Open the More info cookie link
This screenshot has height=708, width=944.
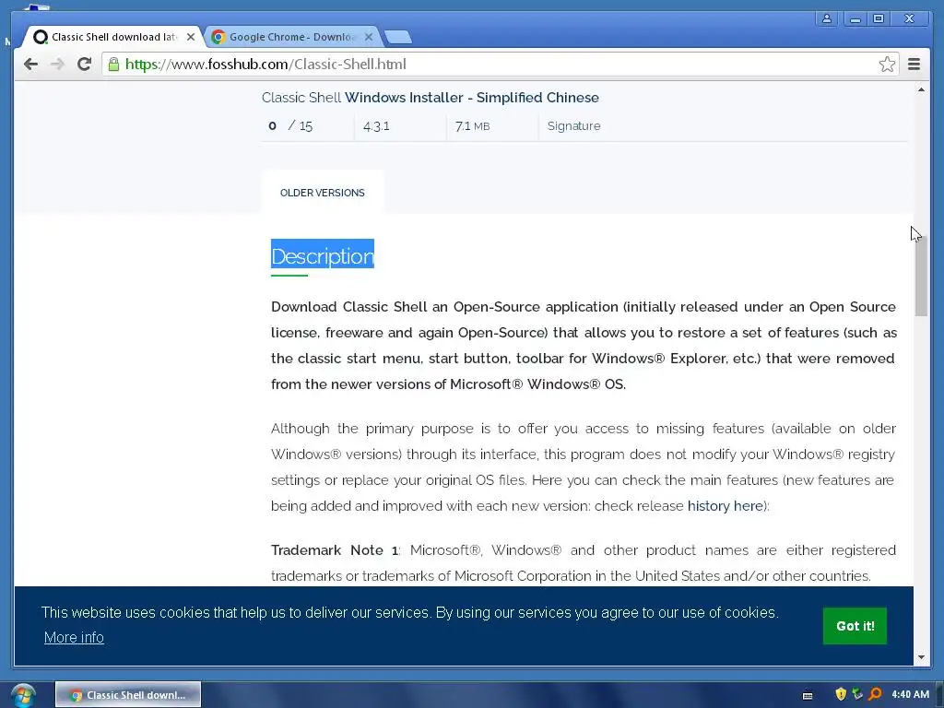[74, 638]
